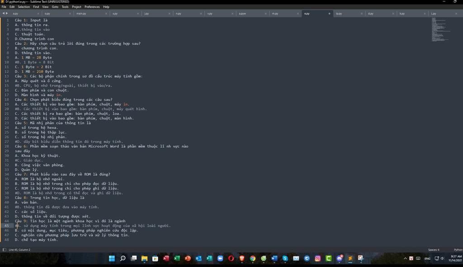Switch to the a.pyw tab
The height and width of the screenshot is (267, 463).
coord(252,14)
